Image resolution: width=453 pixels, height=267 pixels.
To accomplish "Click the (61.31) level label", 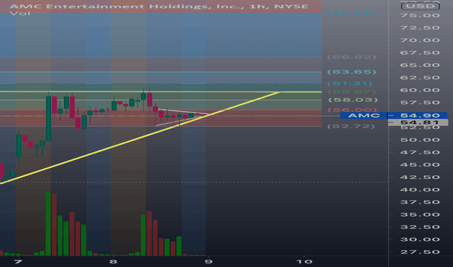I will coord(350,83).
